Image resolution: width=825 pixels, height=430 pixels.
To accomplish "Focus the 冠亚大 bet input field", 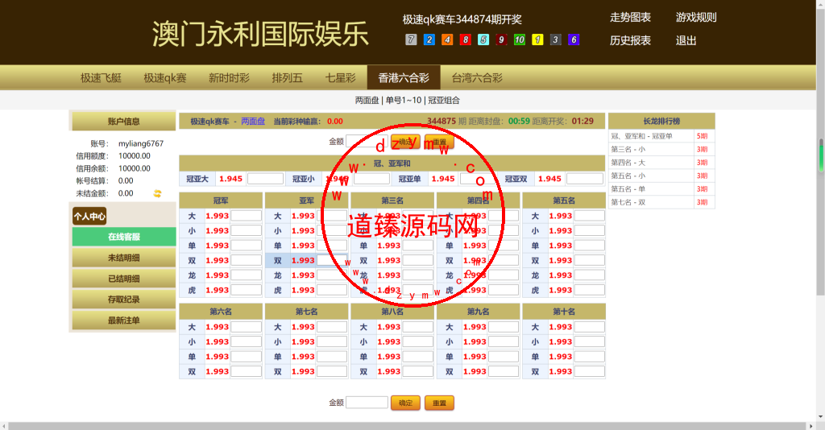I will 265,179.
